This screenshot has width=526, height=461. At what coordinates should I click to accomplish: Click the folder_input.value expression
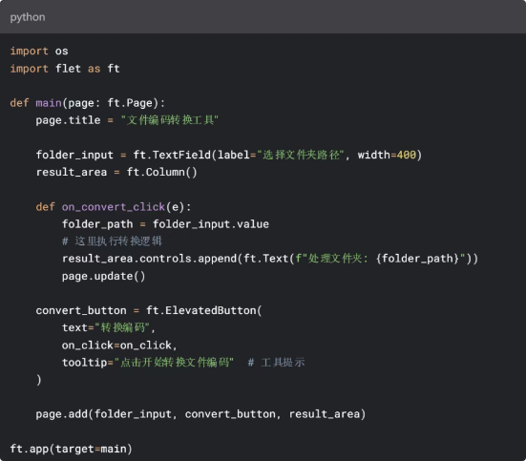coord(211,223)
